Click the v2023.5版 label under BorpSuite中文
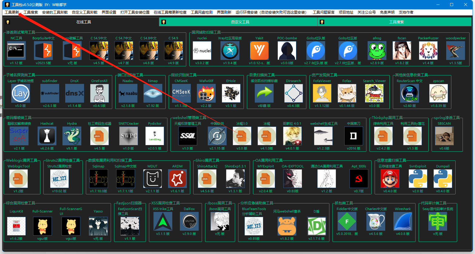475x254 pixels. (x=43, y=63)
